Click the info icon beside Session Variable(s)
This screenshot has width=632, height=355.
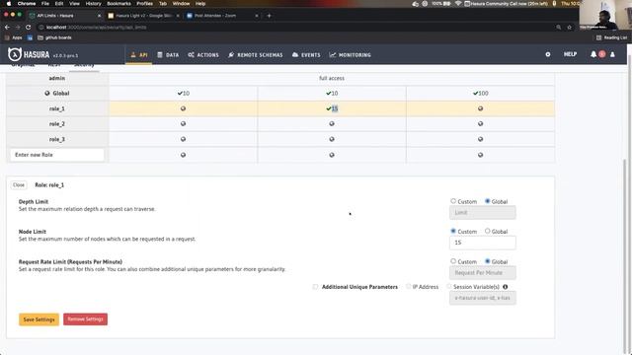point(505,287)
